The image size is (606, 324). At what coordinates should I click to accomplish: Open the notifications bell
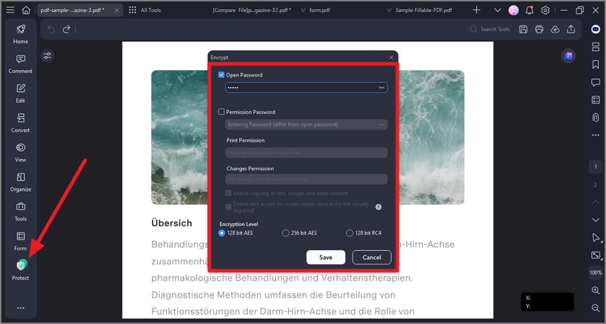[529, 11]
